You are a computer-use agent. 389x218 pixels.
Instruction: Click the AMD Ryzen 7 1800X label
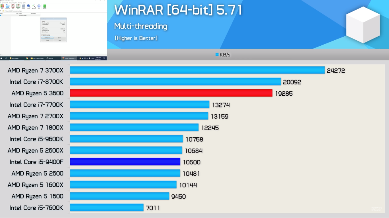point(36,127)
